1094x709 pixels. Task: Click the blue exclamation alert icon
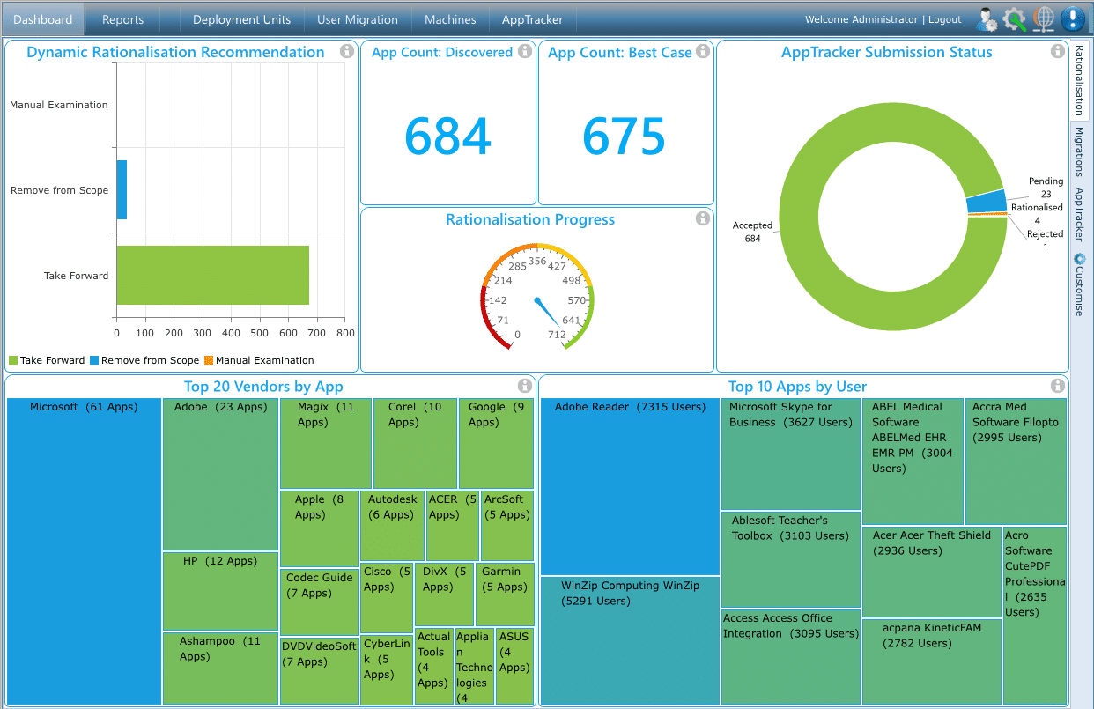(1072, 18)
